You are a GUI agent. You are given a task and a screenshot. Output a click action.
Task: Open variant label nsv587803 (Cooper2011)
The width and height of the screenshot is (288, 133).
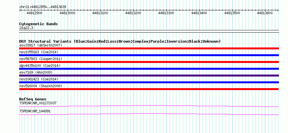[41, 59]
